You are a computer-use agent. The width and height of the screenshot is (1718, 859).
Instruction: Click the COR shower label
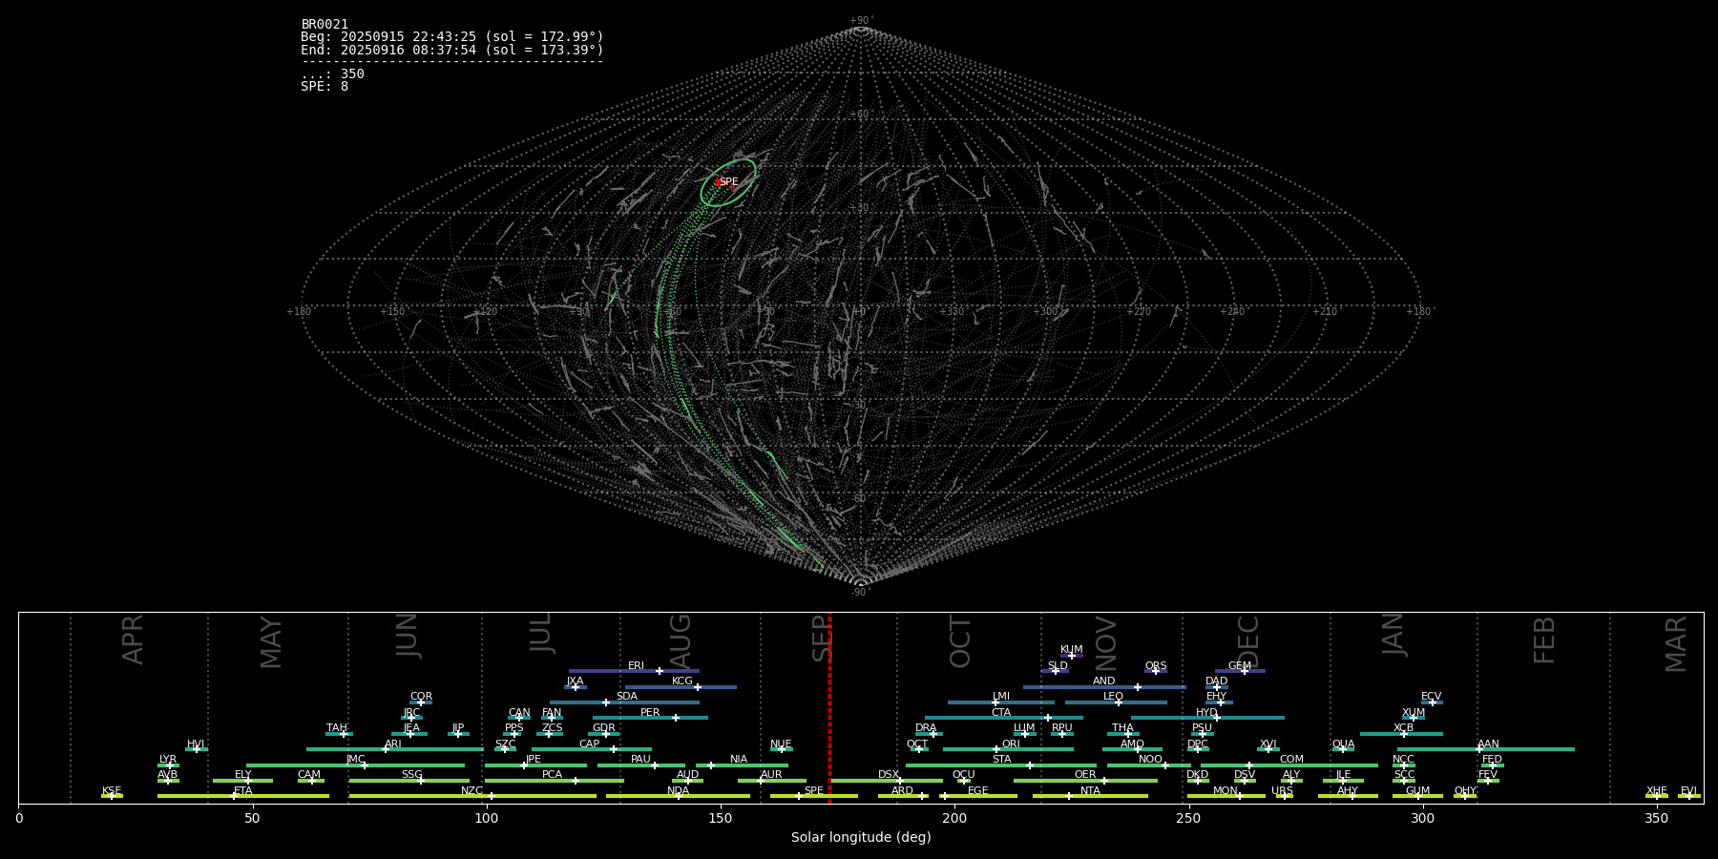point(421,696)
